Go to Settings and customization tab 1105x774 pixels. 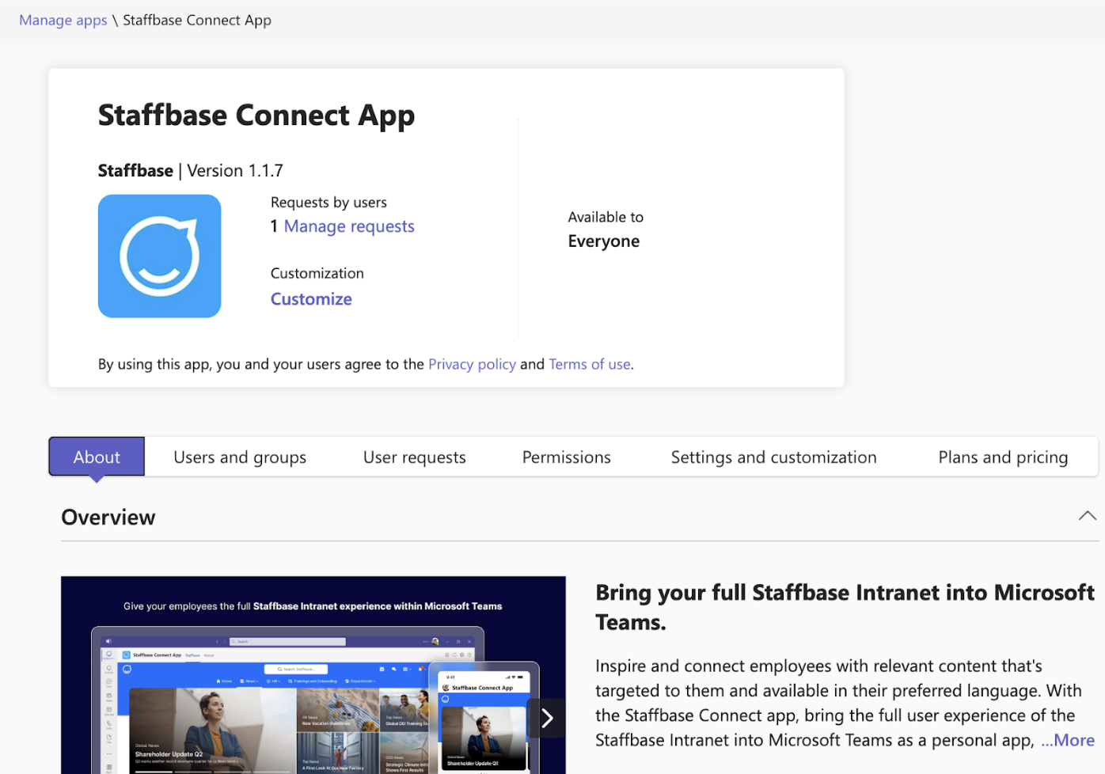774,457
